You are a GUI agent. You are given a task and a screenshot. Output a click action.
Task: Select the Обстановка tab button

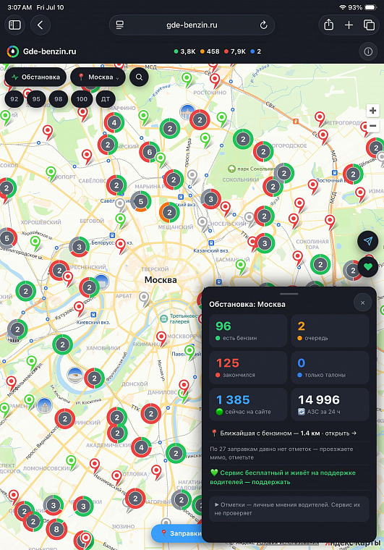coord(35,77)
